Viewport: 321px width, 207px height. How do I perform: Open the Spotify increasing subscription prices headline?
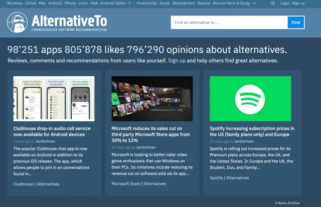tap(252, 131)
